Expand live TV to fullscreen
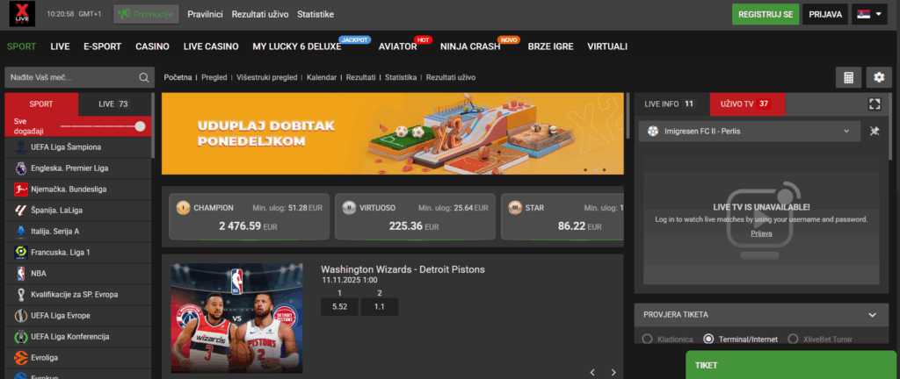 point(875,104)
